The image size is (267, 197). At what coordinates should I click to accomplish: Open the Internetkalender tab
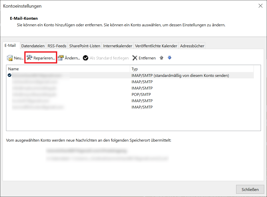pos(117,46)
